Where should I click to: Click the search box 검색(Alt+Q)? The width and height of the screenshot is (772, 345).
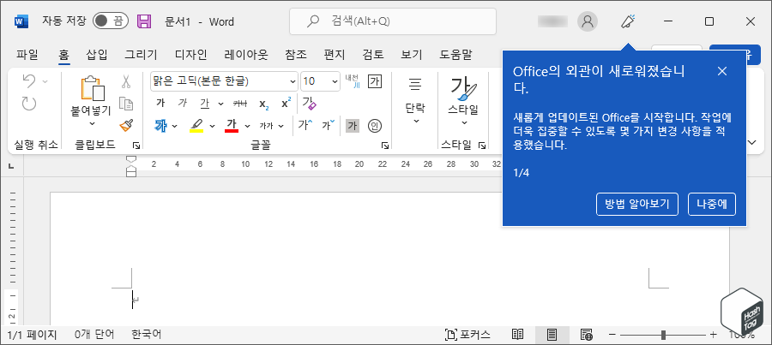[x=392, y=21]
